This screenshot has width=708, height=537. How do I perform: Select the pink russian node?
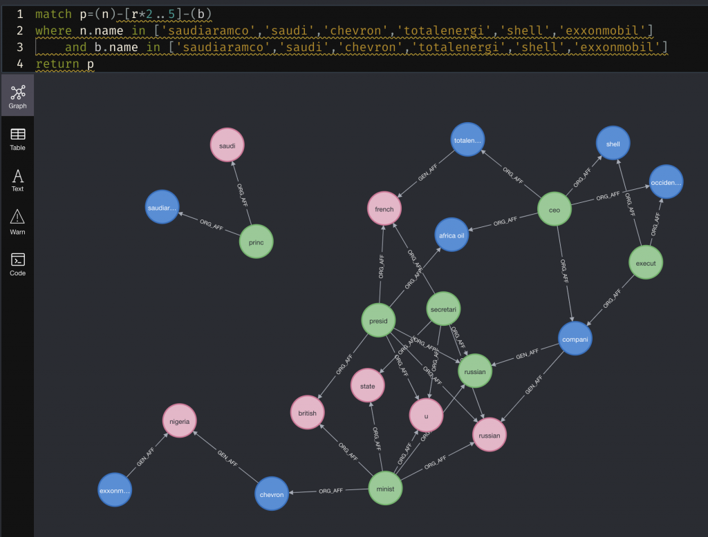click(489, 435)
